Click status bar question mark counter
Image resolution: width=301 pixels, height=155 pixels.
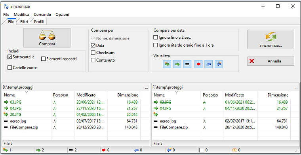click(236, 150)
